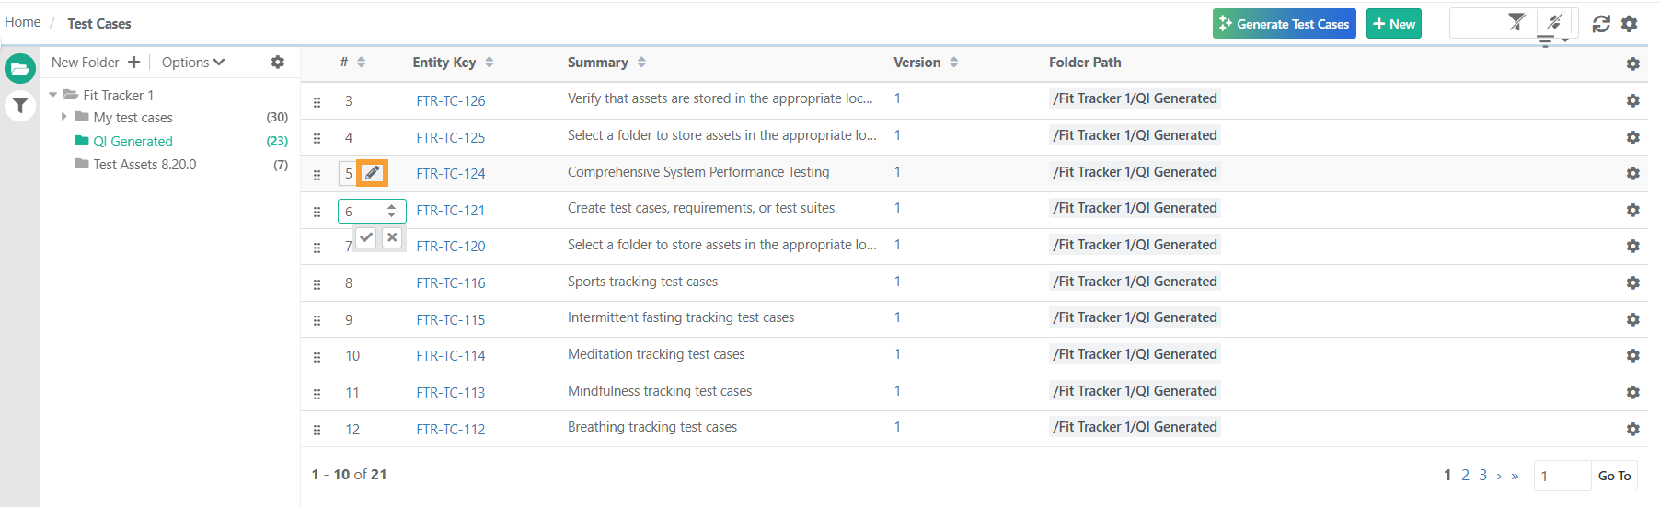This screenshot has width=1660, height=507.
Task: Sort the table by Version column
Action: (953, 63)
